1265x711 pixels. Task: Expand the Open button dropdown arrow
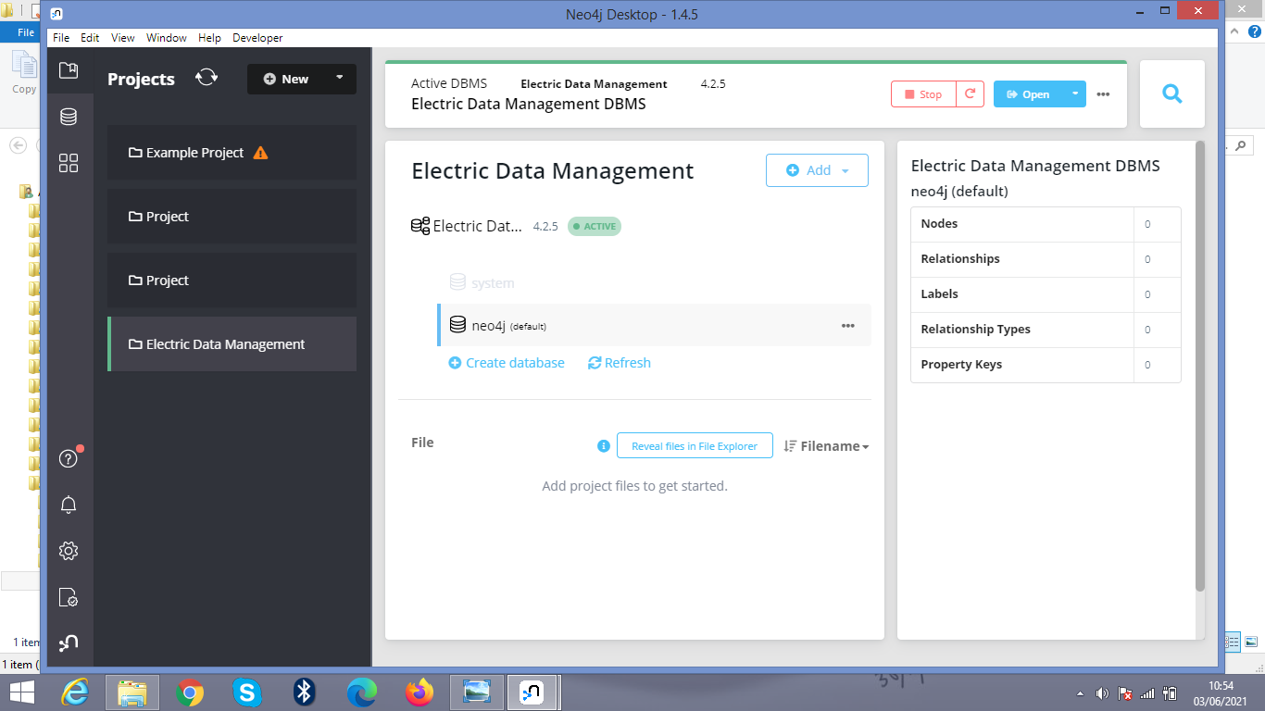click(x=1074, y=94)
